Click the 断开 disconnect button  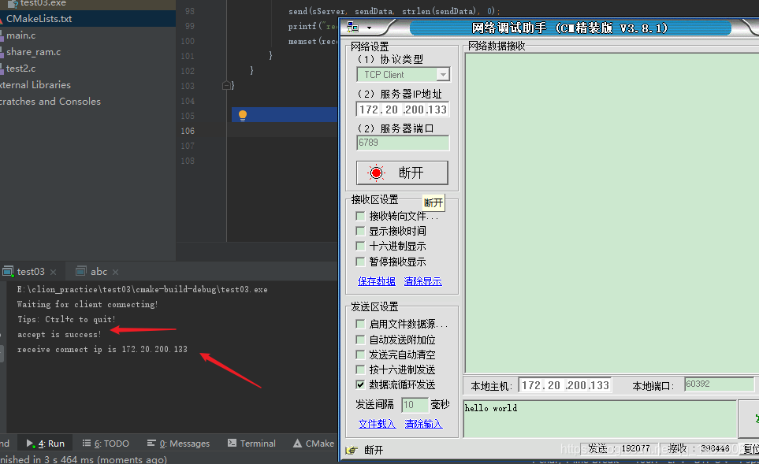click(402, 173)
